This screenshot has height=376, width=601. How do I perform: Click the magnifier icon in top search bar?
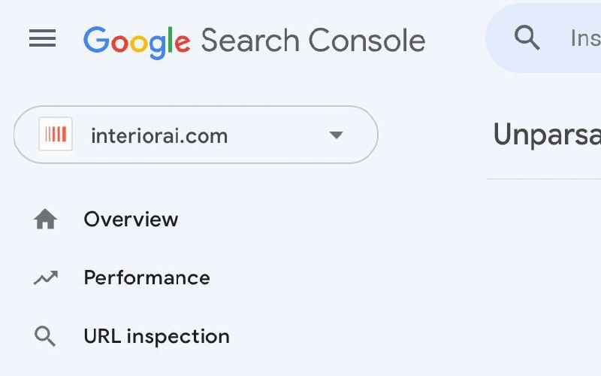point(527,37)
